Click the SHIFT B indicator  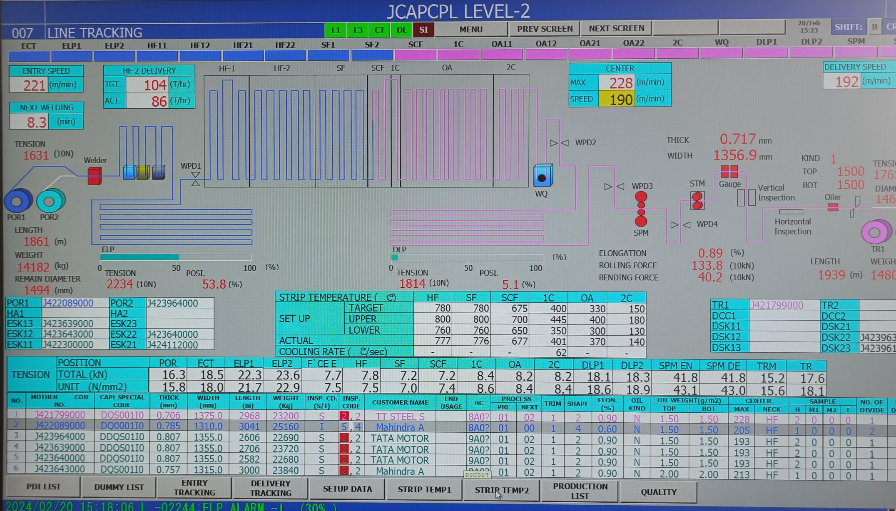click(x=874, y=27)
